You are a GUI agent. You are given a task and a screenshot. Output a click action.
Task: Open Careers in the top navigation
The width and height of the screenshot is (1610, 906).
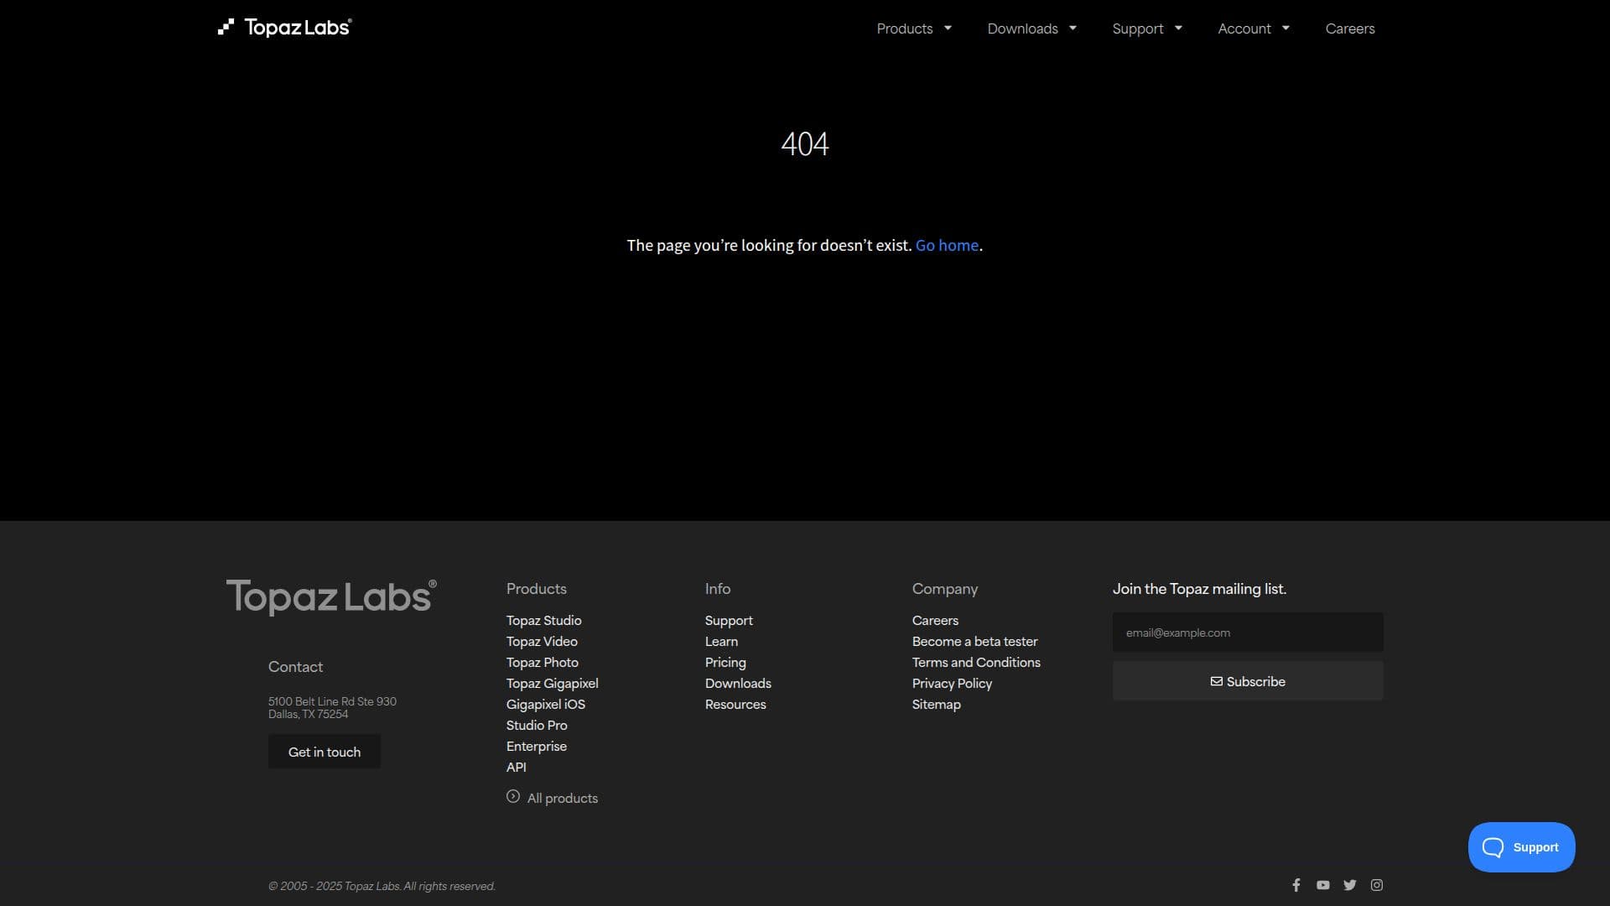(x=1350, y=29)
